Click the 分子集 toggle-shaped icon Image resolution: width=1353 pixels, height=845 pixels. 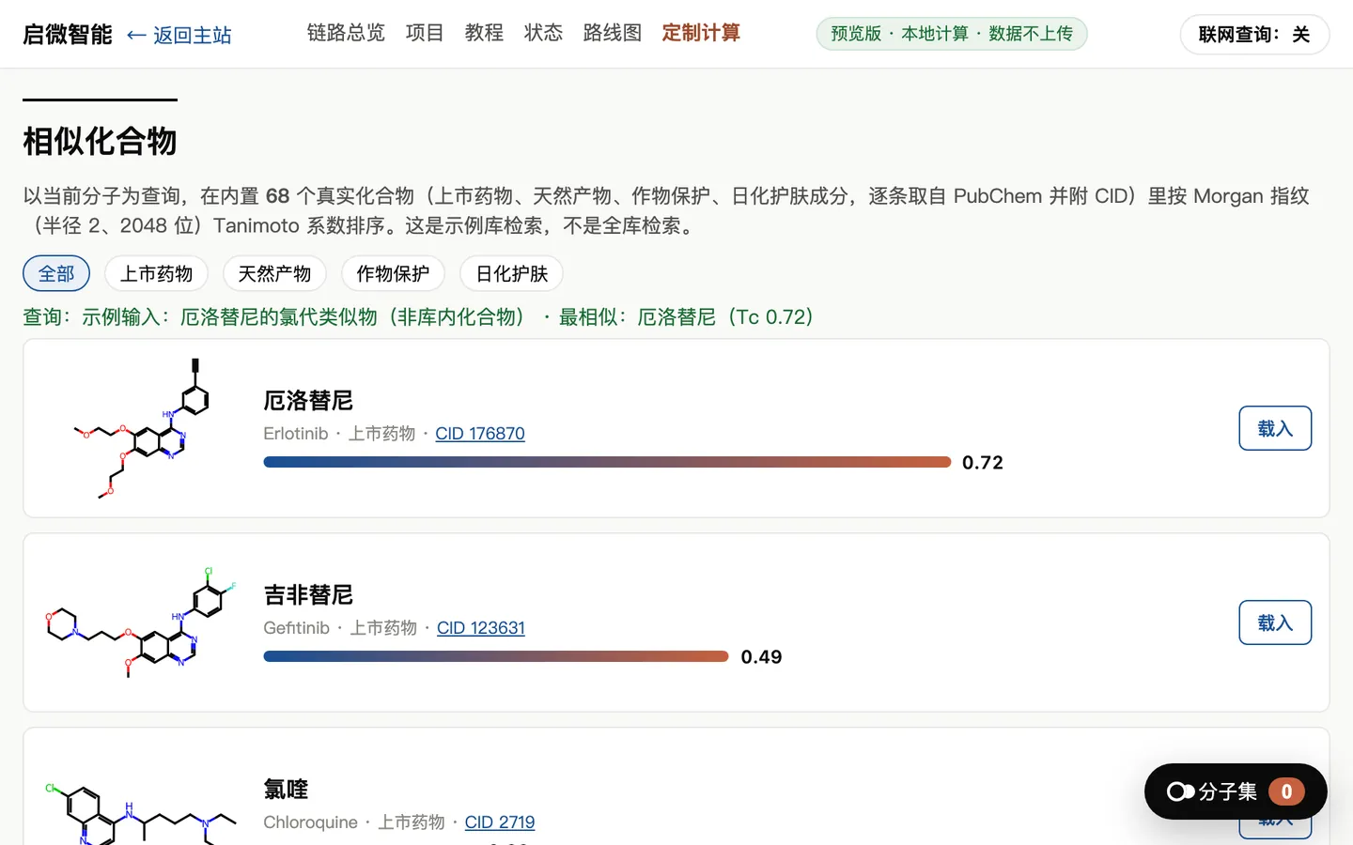[x=1181, y=791]
